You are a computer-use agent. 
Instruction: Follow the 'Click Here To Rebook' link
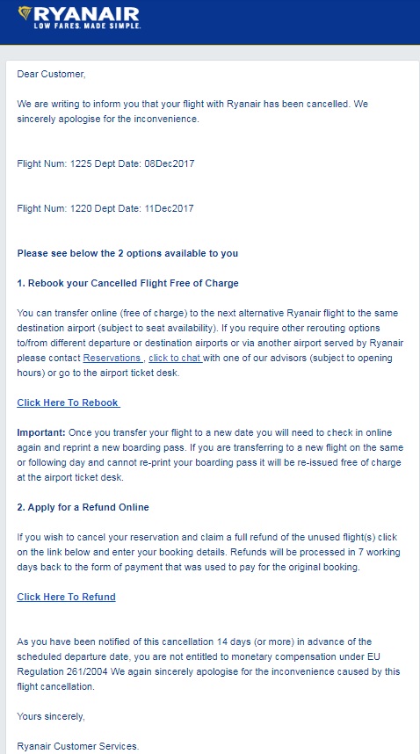coord(69,402)
